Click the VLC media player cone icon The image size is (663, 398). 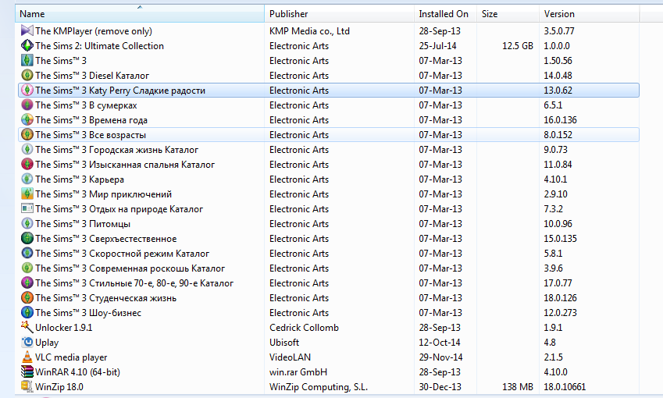point(27,357)
